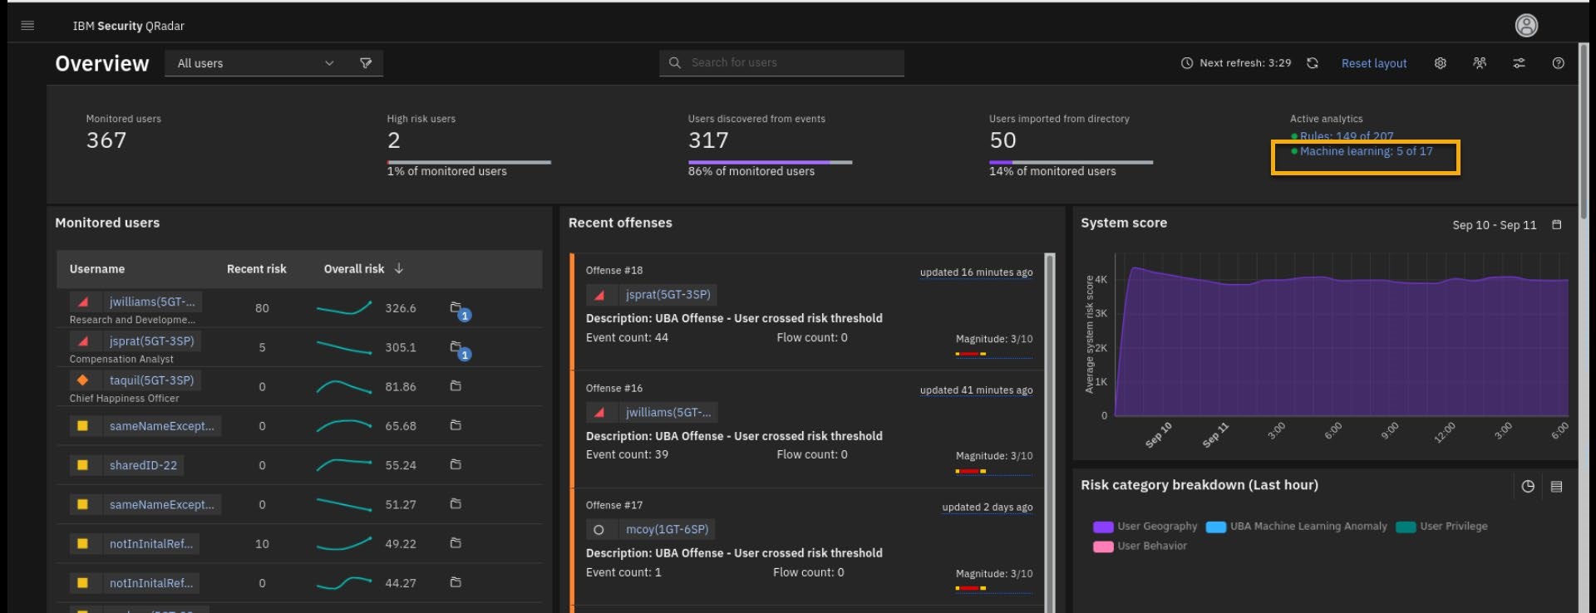The width and height of the screenshot is (1596, 613).
Task: Open watchlist icon for sharedID-22 row
Action: click(456, 465)
